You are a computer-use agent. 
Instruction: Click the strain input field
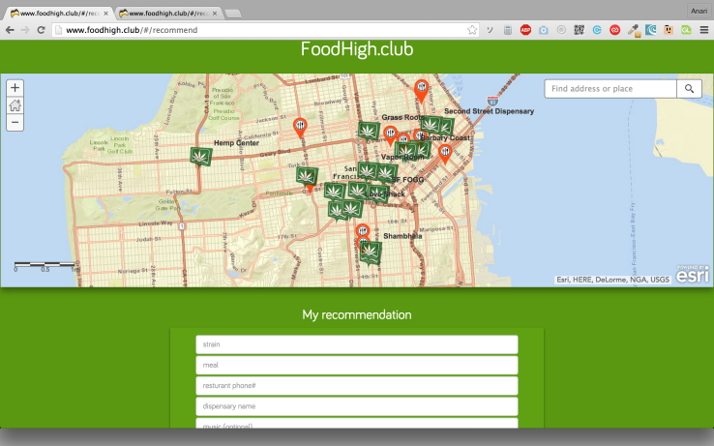(x=357, y=344)
